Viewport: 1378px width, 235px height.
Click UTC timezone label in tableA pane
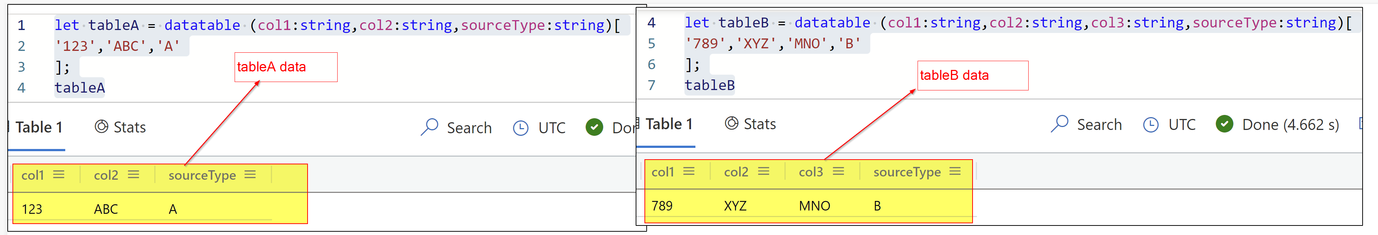click(551, 128)
